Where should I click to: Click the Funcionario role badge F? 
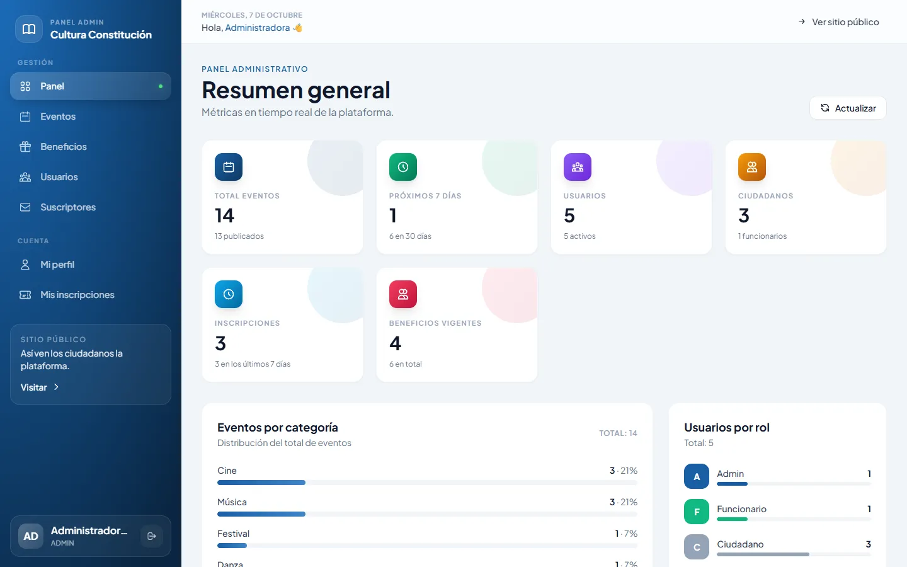[697, 512]
